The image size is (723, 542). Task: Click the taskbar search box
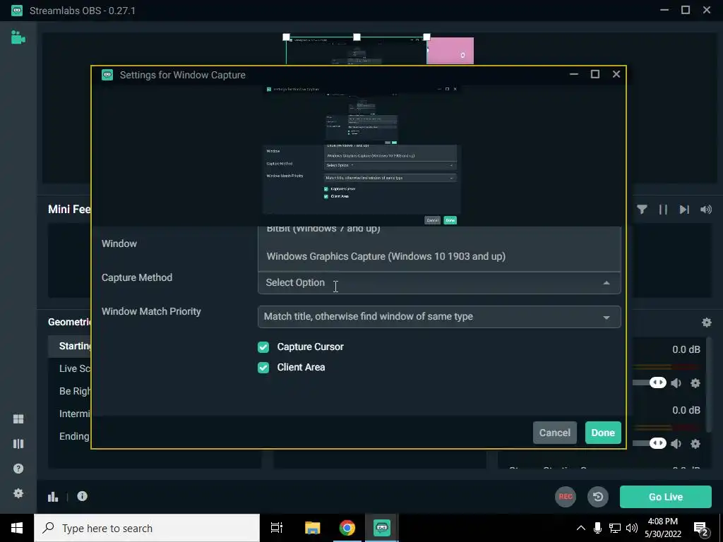(x=147, y=528)
